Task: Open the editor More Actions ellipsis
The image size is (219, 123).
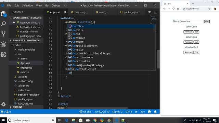Action: tap(156, 12)
